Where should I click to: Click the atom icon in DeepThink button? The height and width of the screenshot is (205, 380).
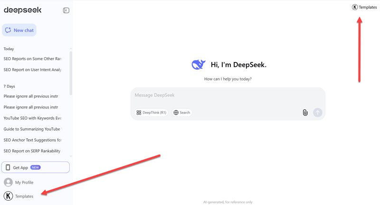139,113
